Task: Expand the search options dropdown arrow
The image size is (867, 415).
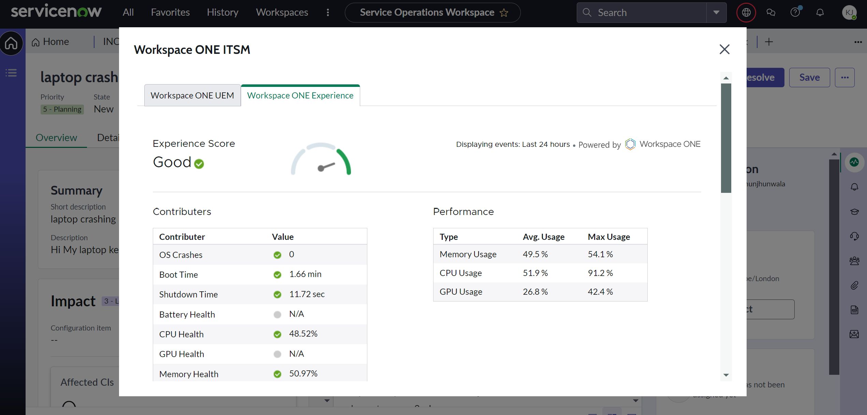Action: point(716,13)
